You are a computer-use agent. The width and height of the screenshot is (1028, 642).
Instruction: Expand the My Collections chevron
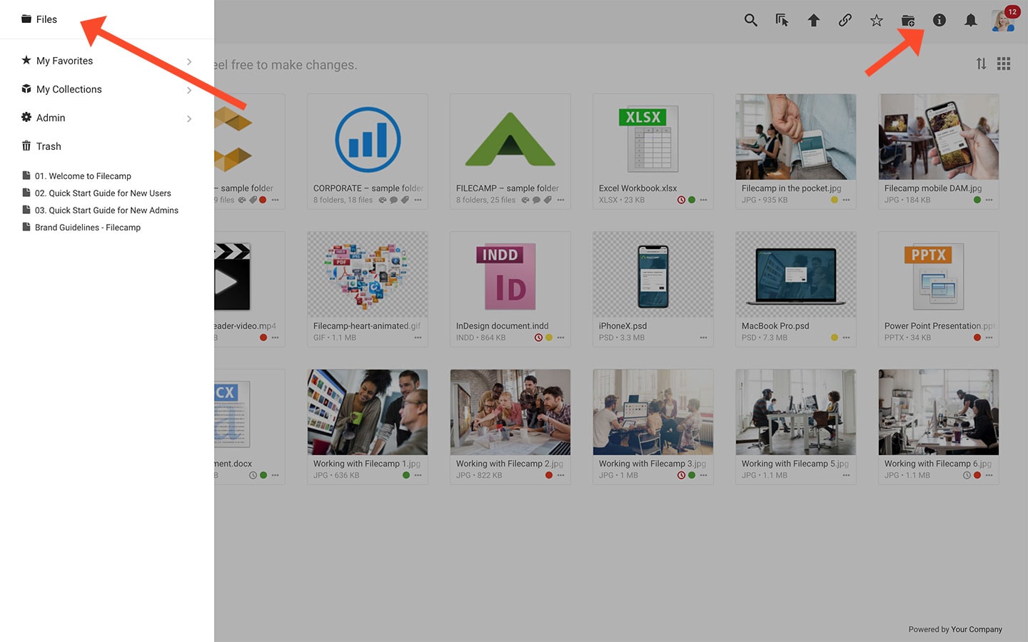[x=189, y=90]
